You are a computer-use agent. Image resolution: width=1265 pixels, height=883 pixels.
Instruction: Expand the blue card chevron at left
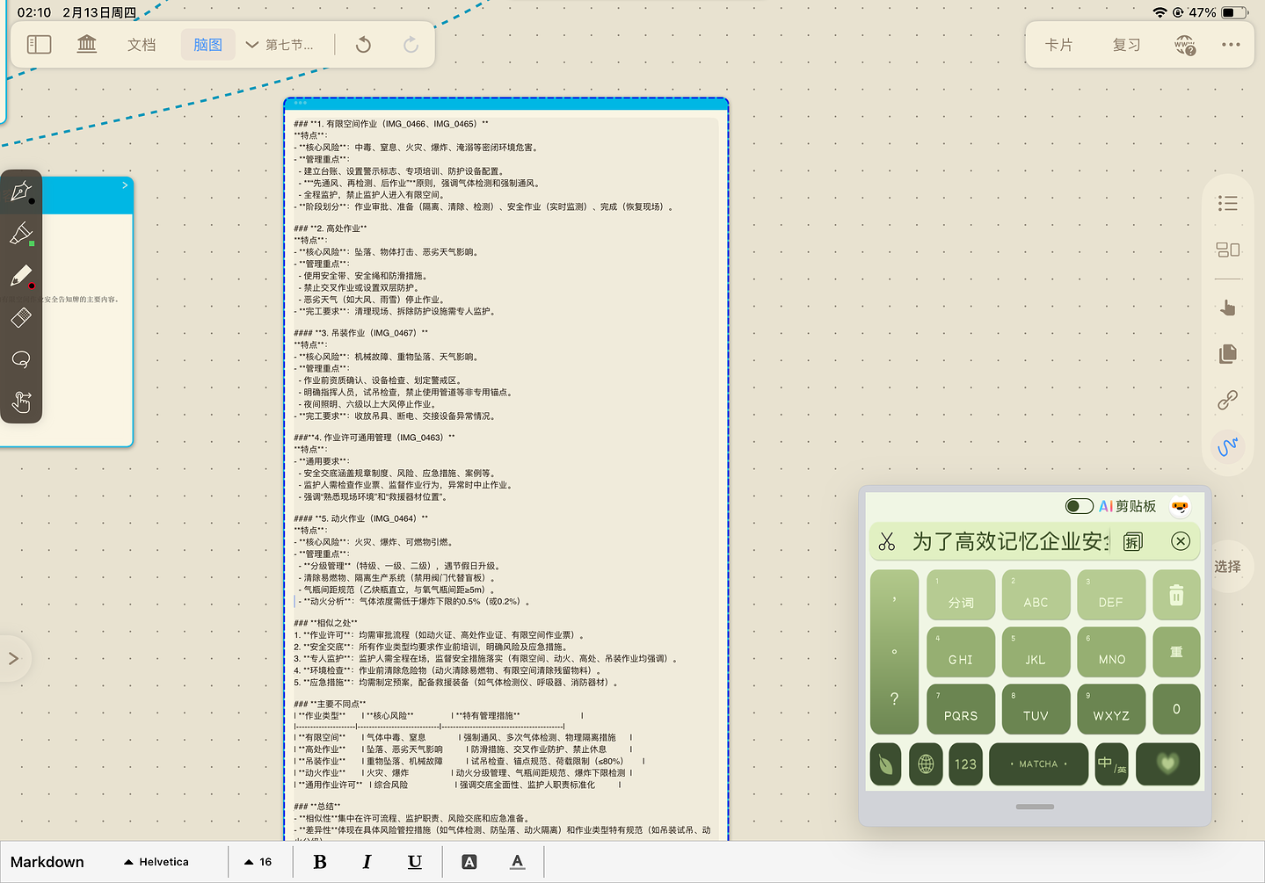tap(125, 185)
